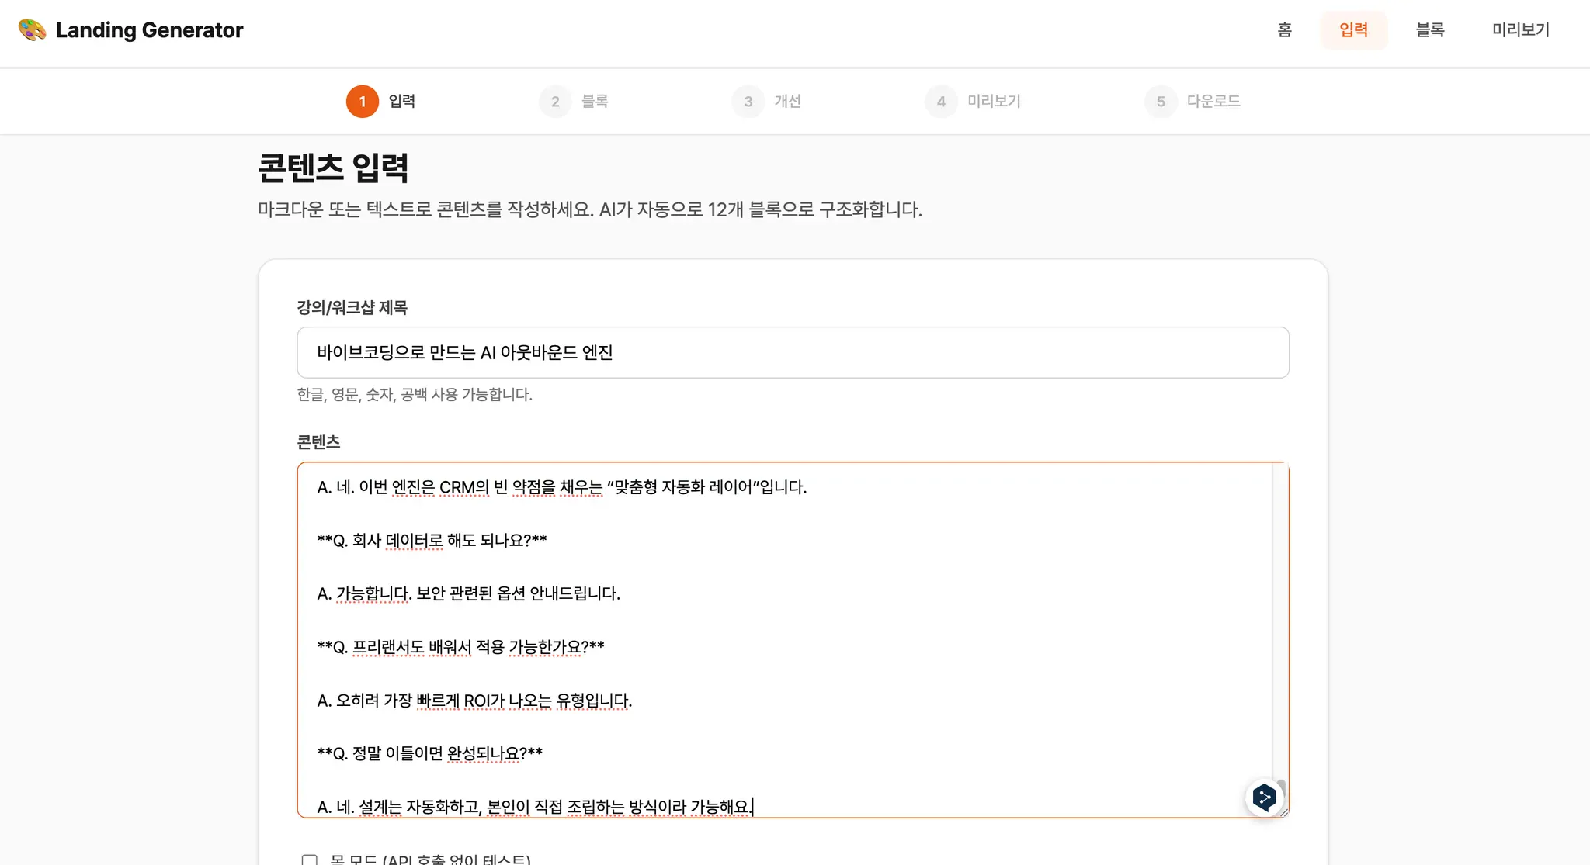Jump to step 2 블록 in stepper

point(574,101)
